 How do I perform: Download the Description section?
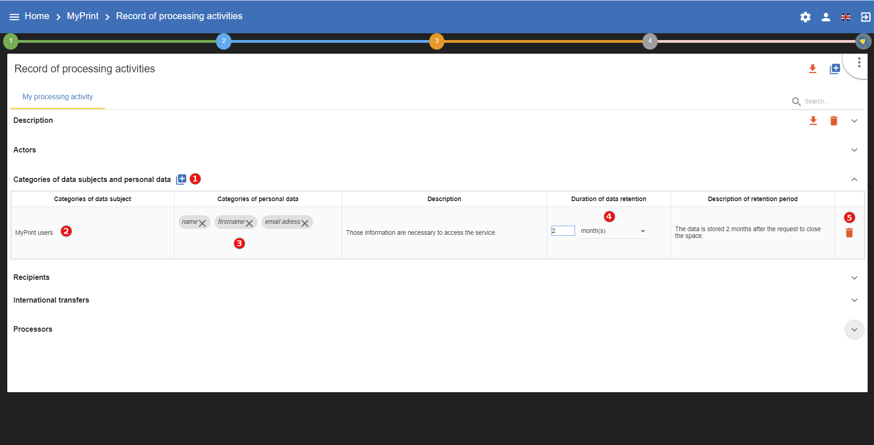click(813, 121)
